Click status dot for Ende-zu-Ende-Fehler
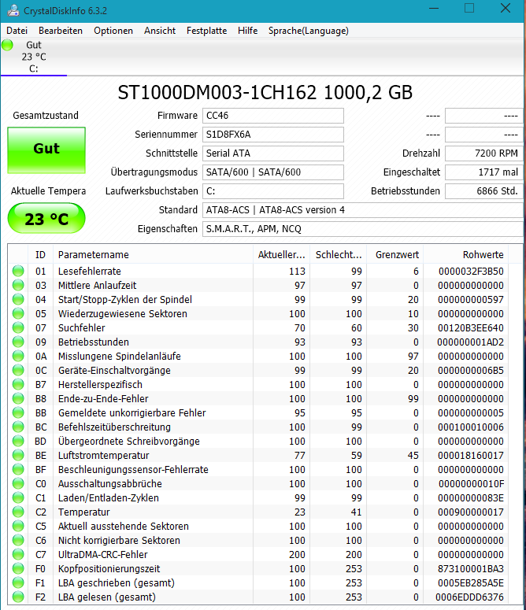The image size is (526, 610). pos(18,398)
